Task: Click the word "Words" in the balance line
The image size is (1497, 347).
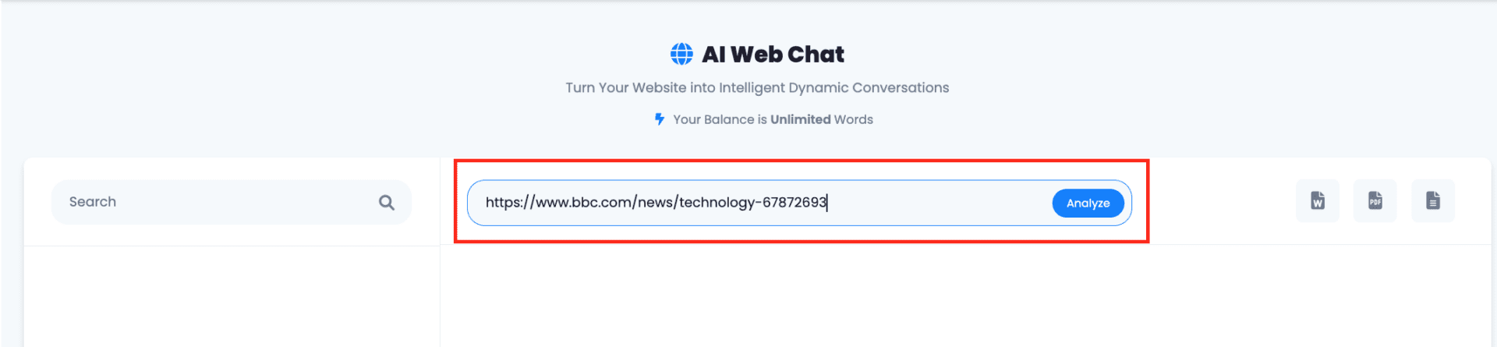Action: pyautogui.click(x=854, y=119)
